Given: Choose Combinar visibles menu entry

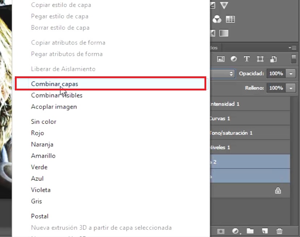Looking at the screenshot, I should point(56,95).
